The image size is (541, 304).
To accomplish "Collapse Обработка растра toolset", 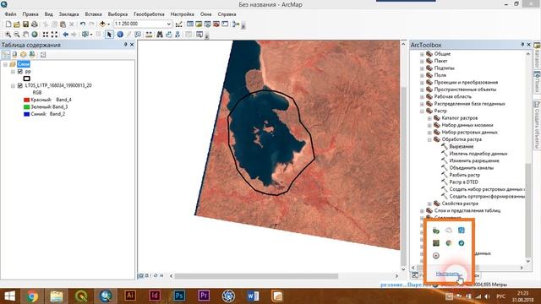I will click(429, 139).
